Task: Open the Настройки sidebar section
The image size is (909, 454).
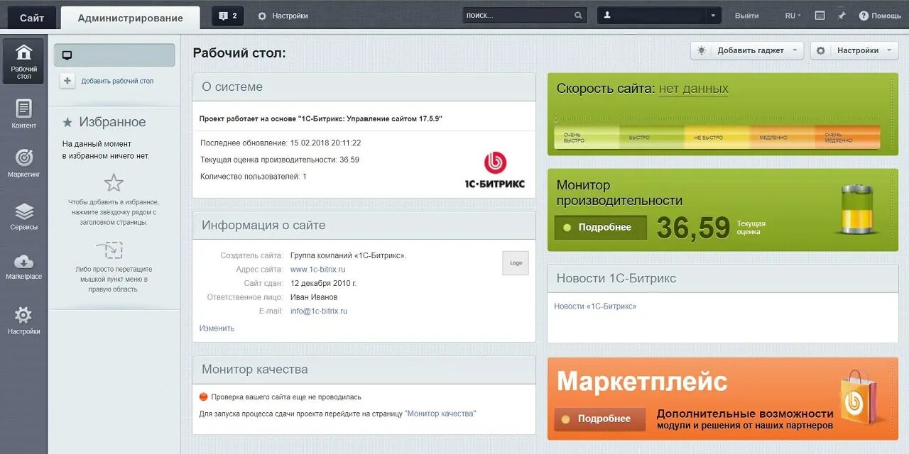Action: (x=23, y=320)
